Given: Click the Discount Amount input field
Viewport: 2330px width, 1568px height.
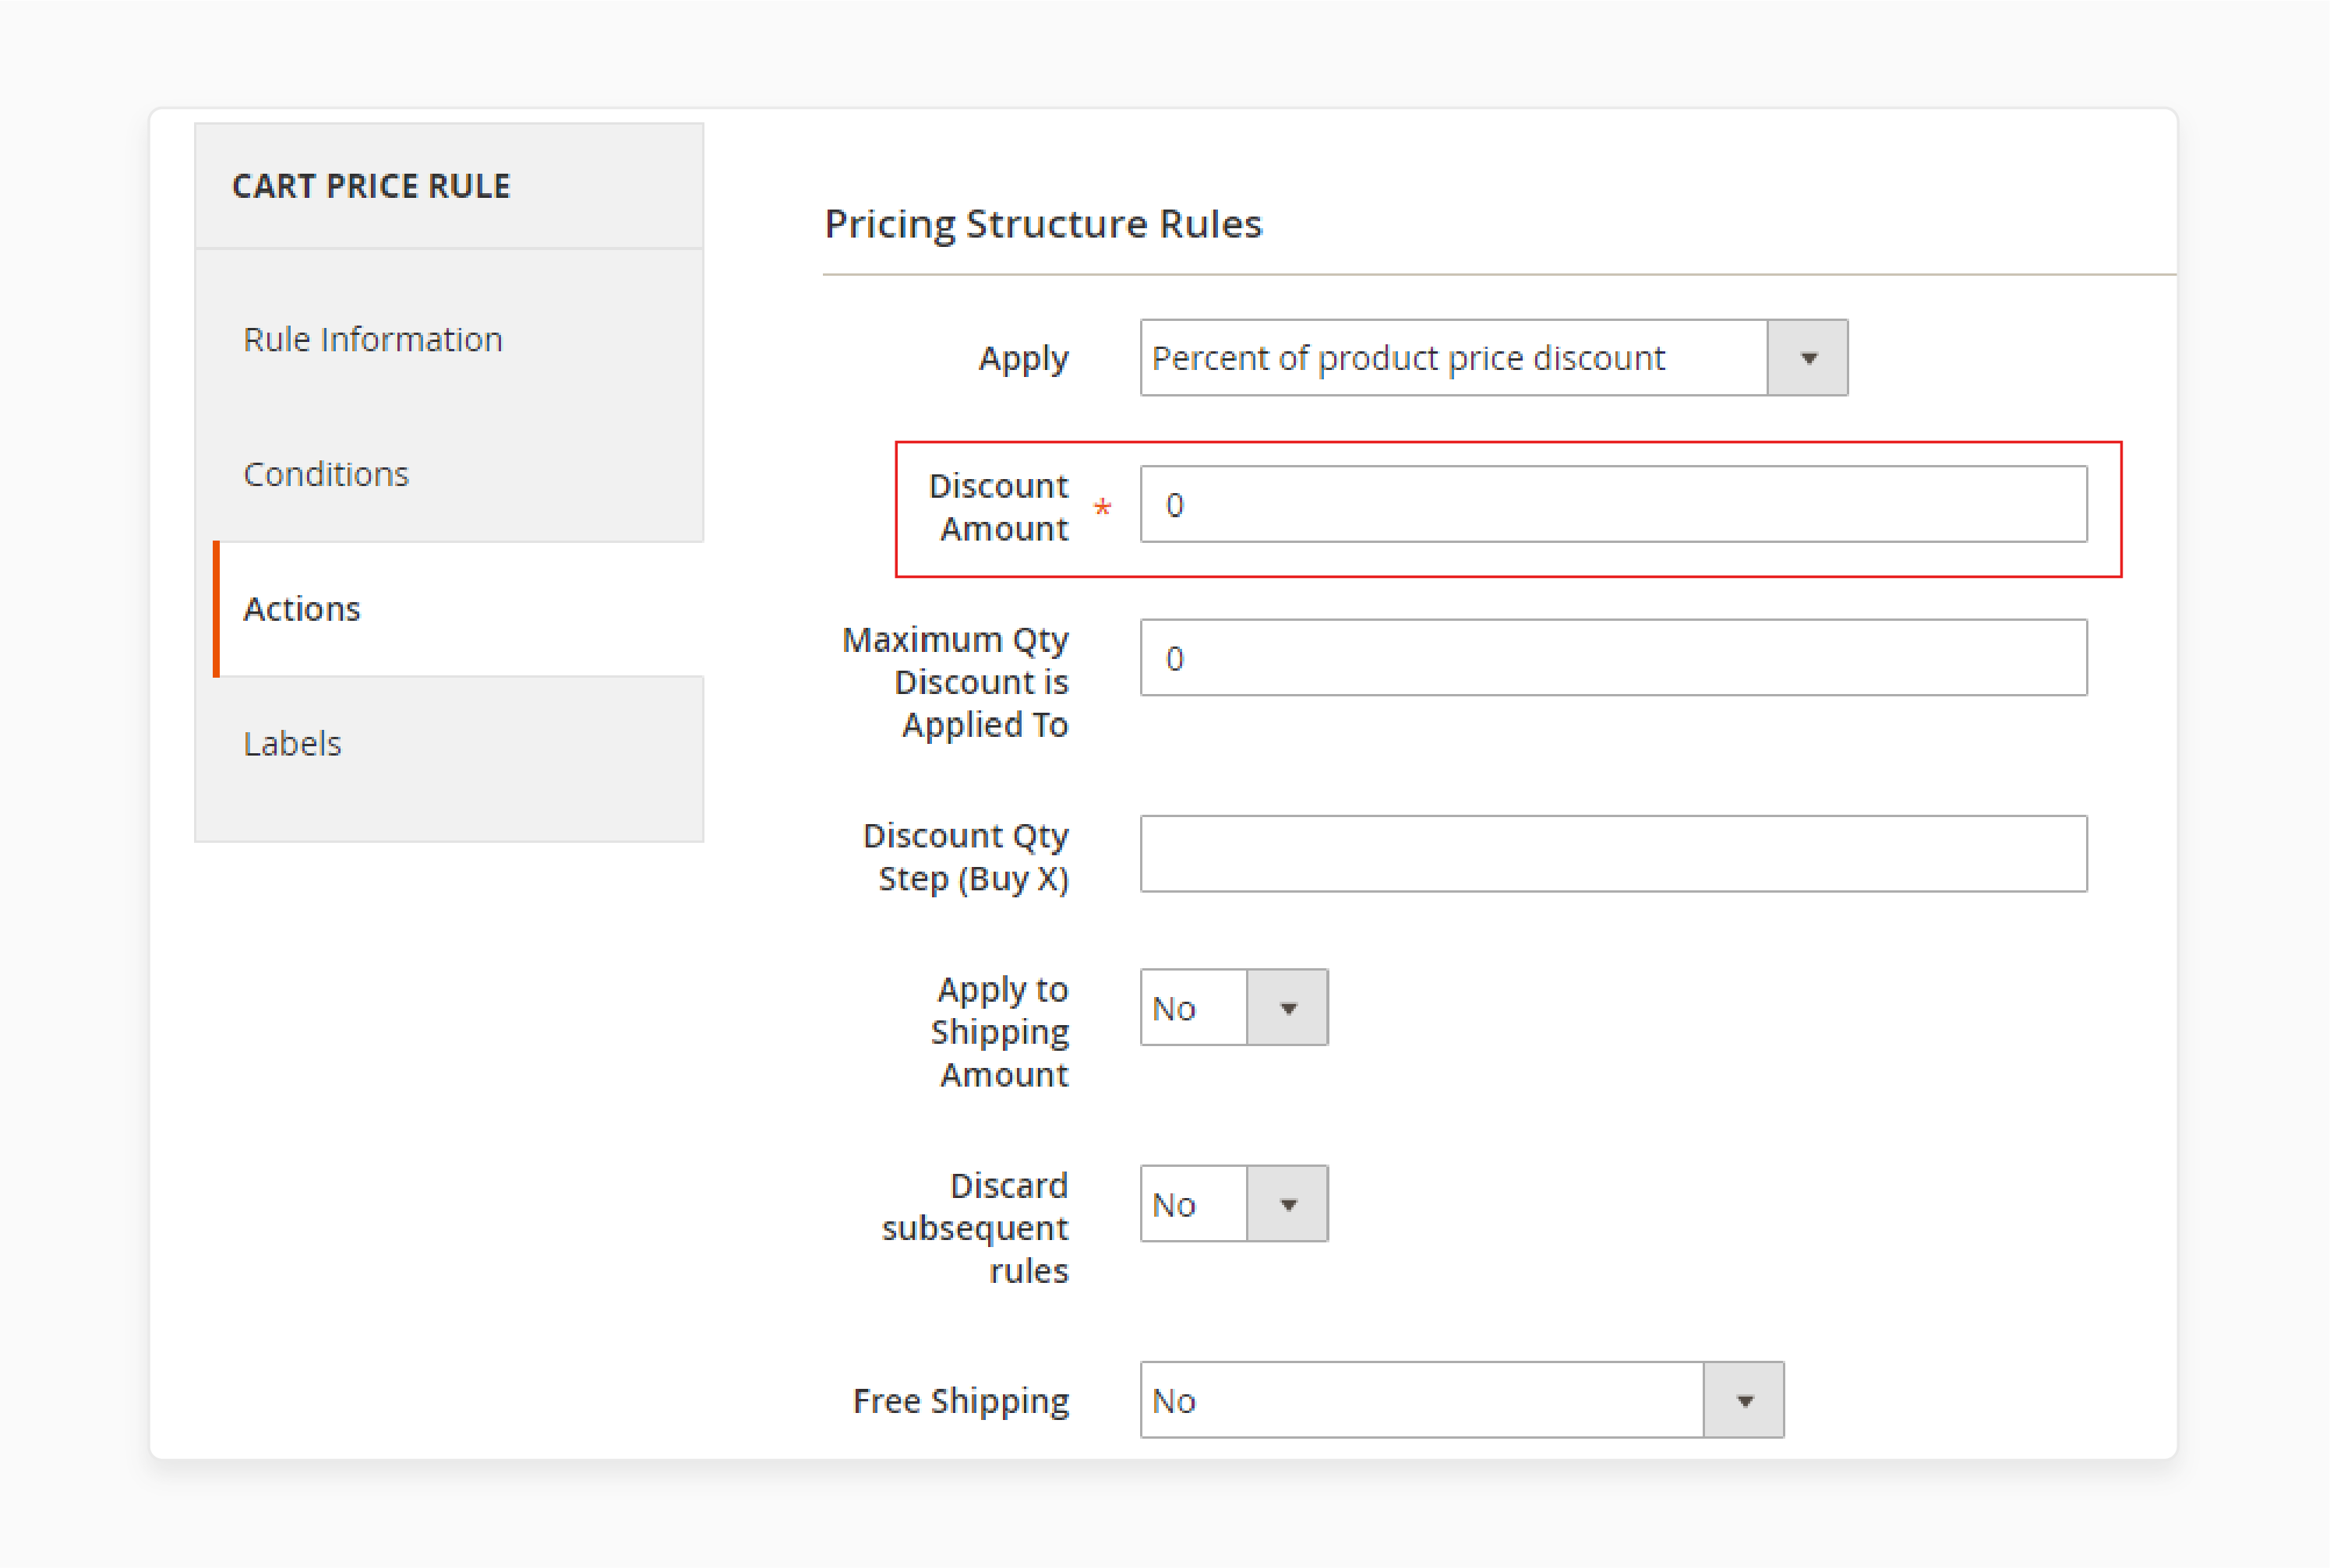Looking at the screenshot, I should [x=1613, y=504].
